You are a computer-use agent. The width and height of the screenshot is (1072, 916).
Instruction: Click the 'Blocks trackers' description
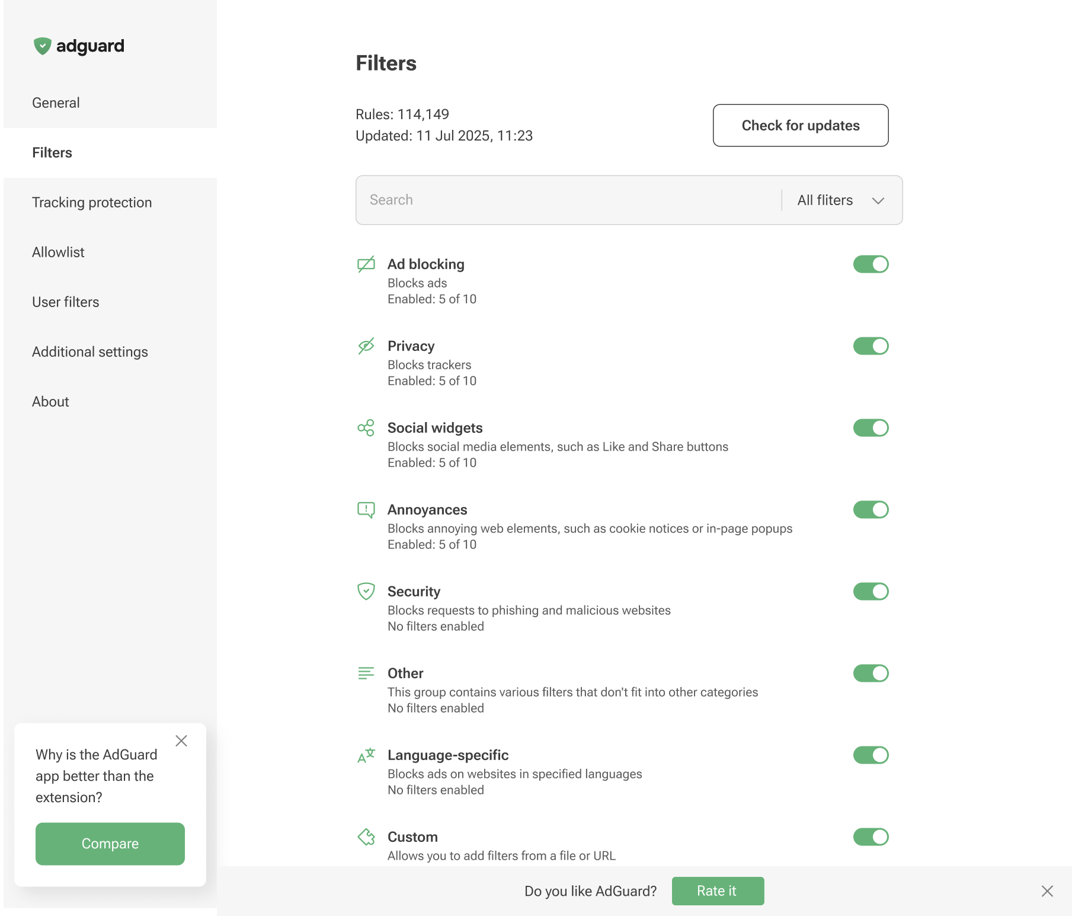click(x=430, y=365)
